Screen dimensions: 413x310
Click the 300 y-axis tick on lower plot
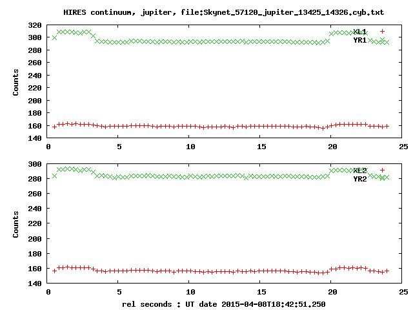(35, 164)
